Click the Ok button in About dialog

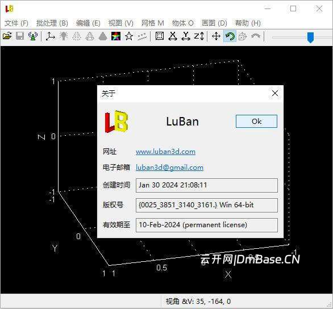click(x=256, y=121)
